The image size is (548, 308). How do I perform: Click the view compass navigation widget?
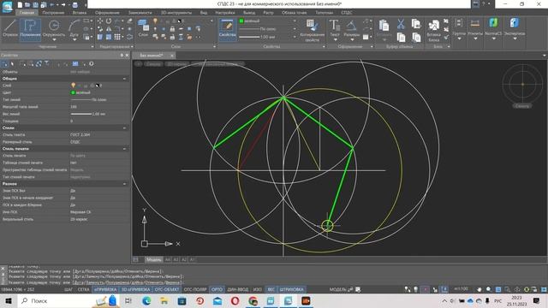pos(522,84)
